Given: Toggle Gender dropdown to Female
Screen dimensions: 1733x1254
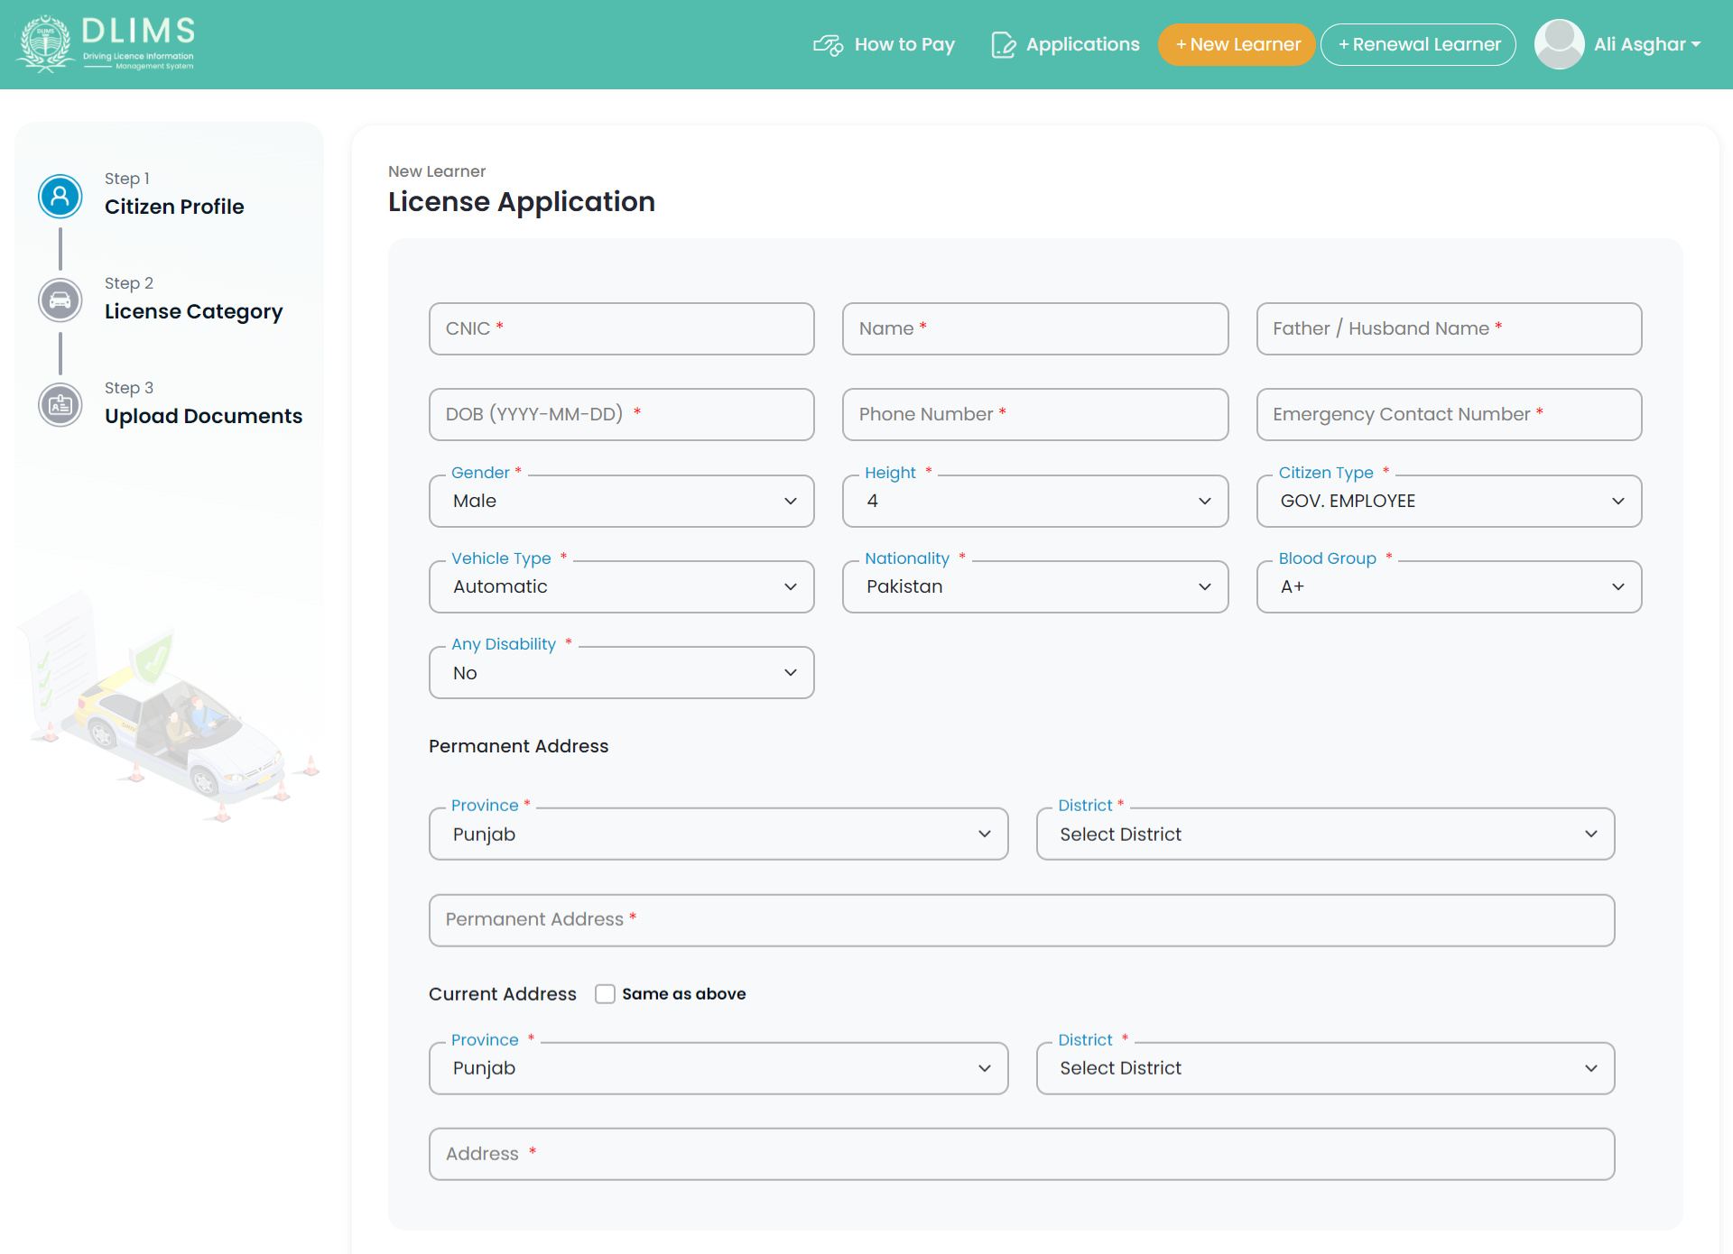Looking at the screenshot, I should tap(620, 501).
